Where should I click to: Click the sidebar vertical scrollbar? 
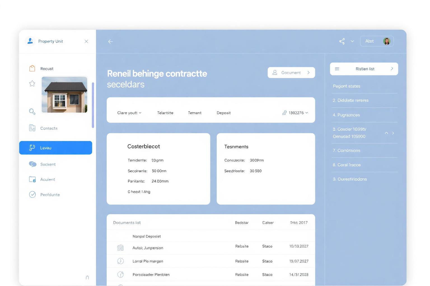click(x=93, y=105)
